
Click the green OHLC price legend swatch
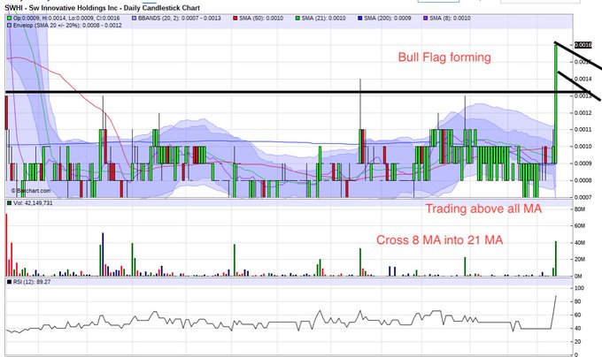[x=9, y=18]
